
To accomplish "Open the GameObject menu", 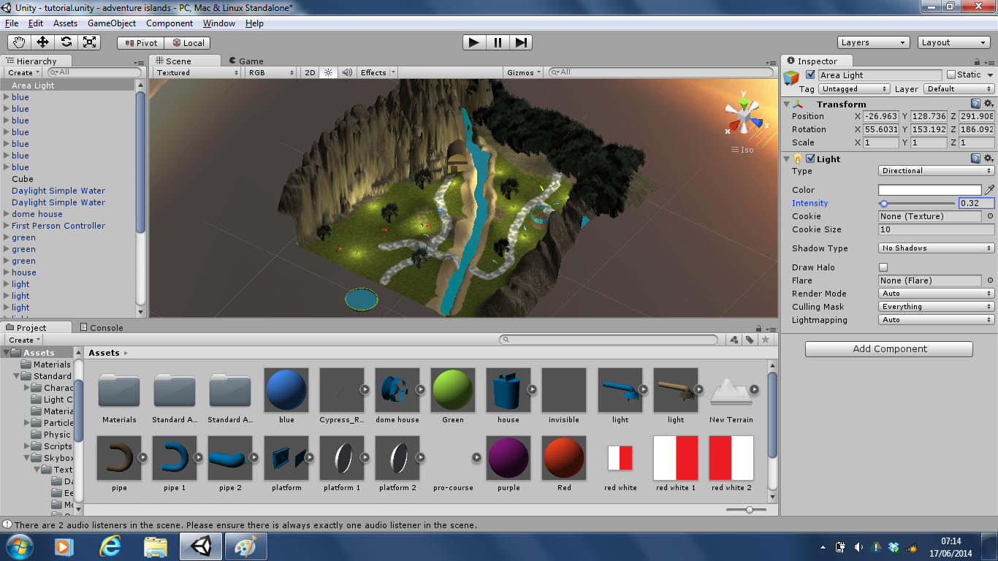I will pyautogui.click(x=112, y=23).
